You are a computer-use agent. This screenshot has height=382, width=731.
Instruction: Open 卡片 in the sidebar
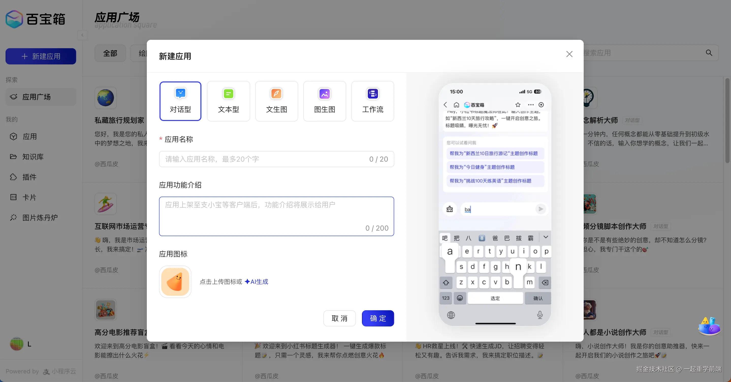29,197
